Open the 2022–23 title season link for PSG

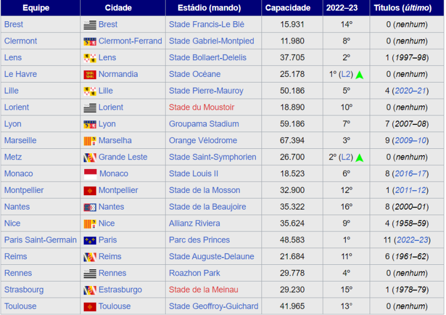tap(411, 240)
